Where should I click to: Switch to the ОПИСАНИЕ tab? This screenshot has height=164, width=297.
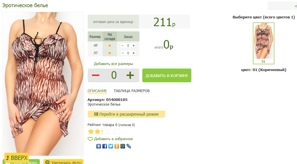(x=97, y=91)
